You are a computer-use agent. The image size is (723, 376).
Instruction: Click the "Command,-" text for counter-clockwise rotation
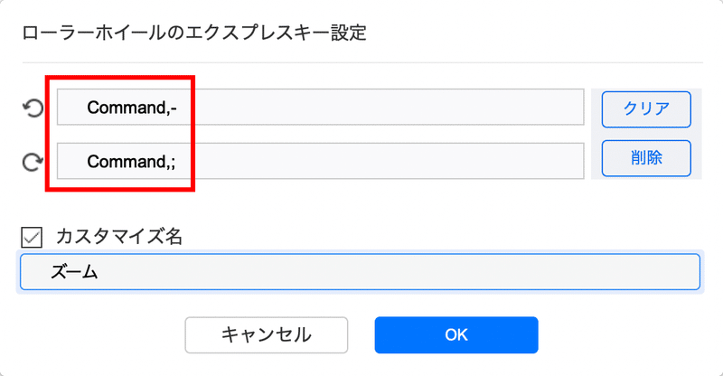tap(132, 108)
